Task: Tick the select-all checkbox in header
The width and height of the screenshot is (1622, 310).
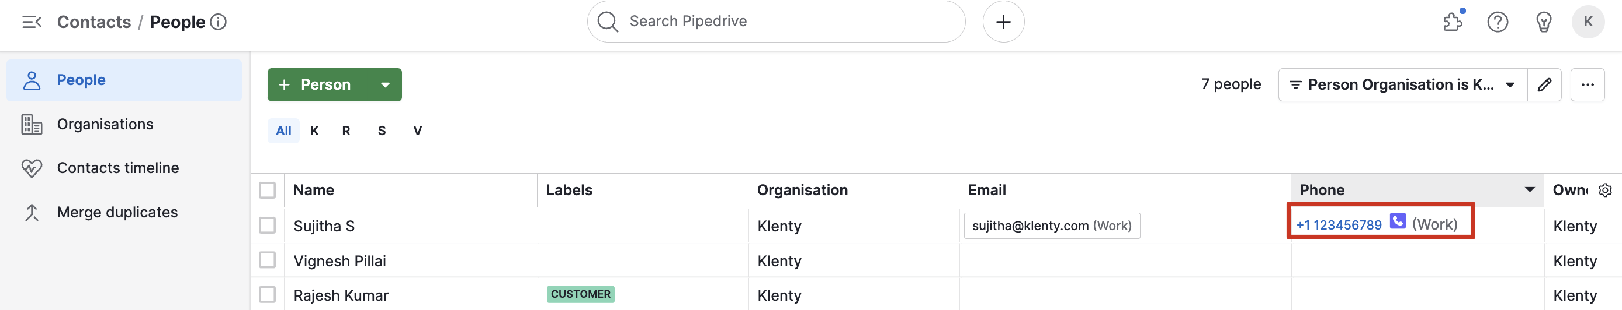Action: coord(268,190)
